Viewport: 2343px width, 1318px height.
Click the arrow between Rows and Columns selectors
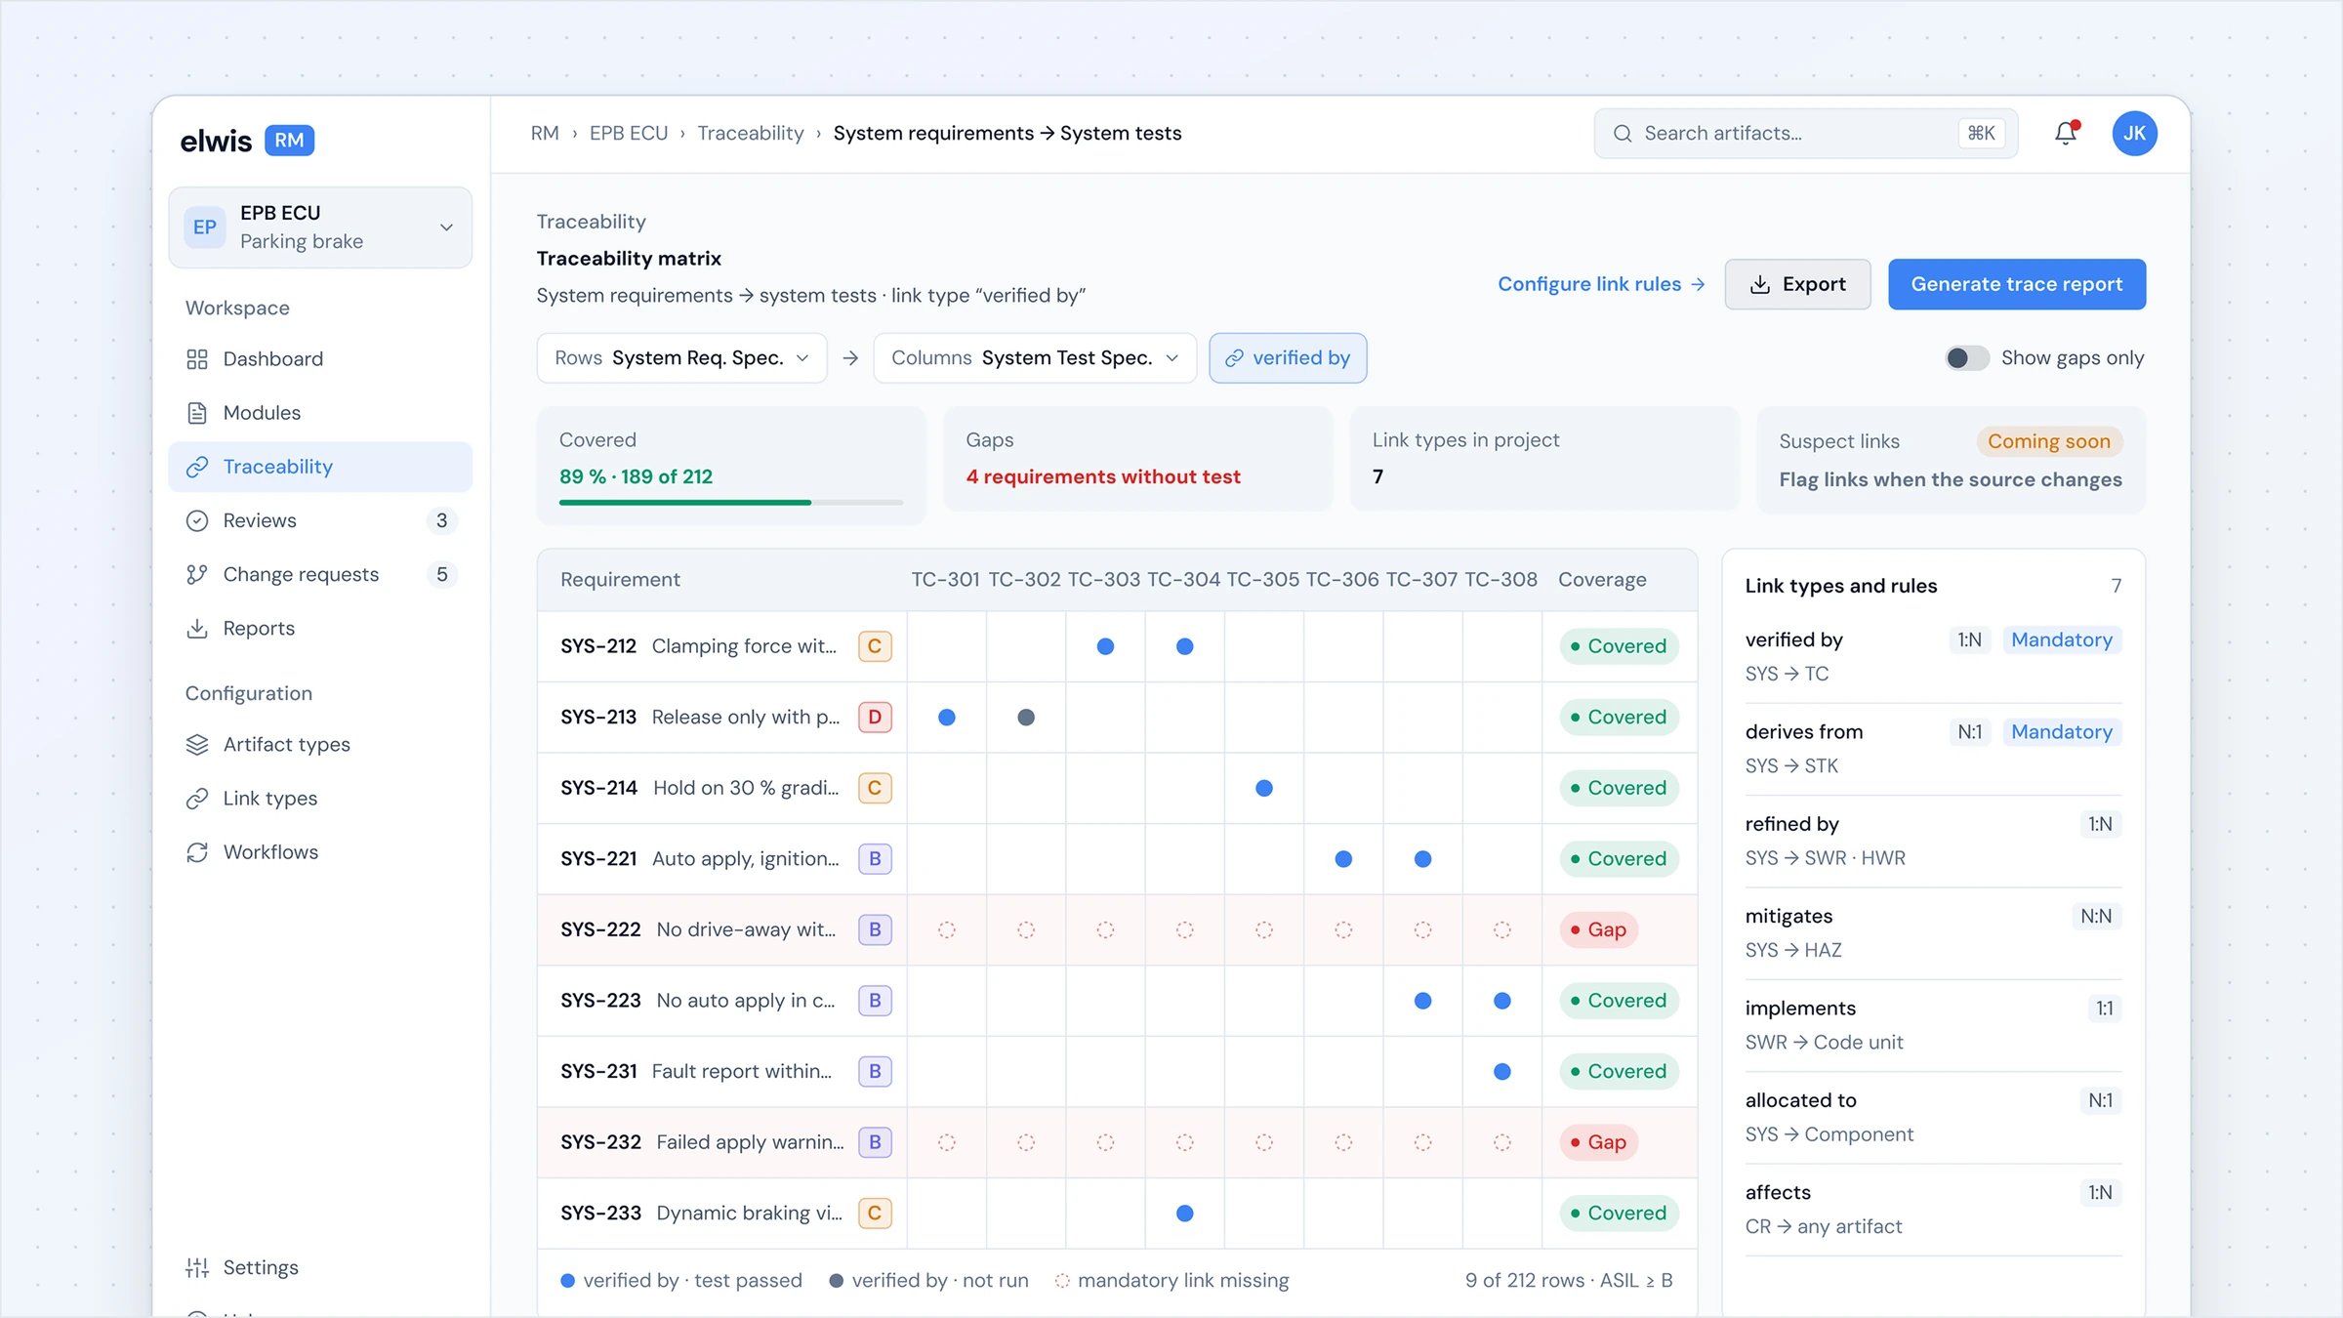(x=850, y=358)
